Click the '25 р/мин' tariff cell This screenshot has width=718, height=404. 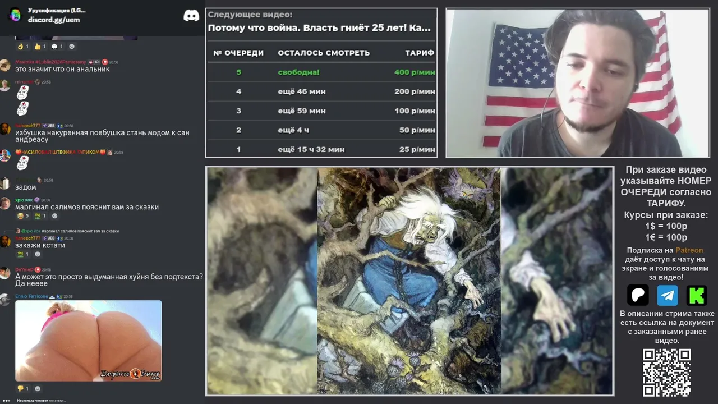pyautogui.click(x=417, y=149)
